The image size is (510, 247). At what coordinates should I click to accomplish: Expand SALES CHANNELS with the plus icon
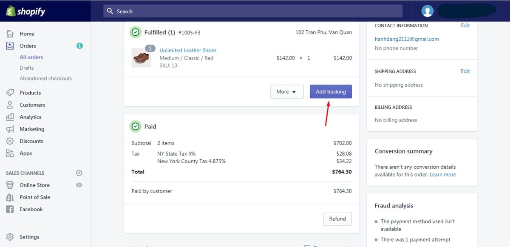coord(79,173)
